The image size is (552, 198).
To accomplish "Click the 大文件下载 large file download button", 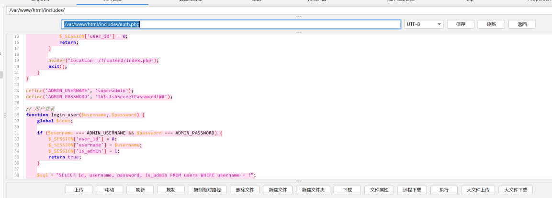I will click(516, 190).
